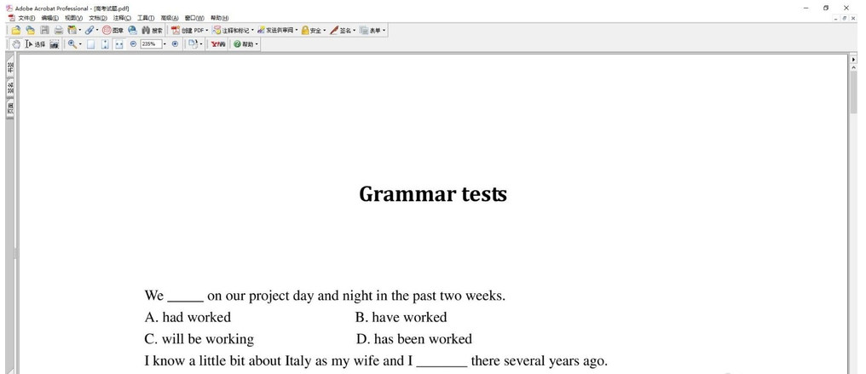The height and width of the screenshot is (374, 866).
Task: Click the plus zoom in button
Action: tap(175, 44)
